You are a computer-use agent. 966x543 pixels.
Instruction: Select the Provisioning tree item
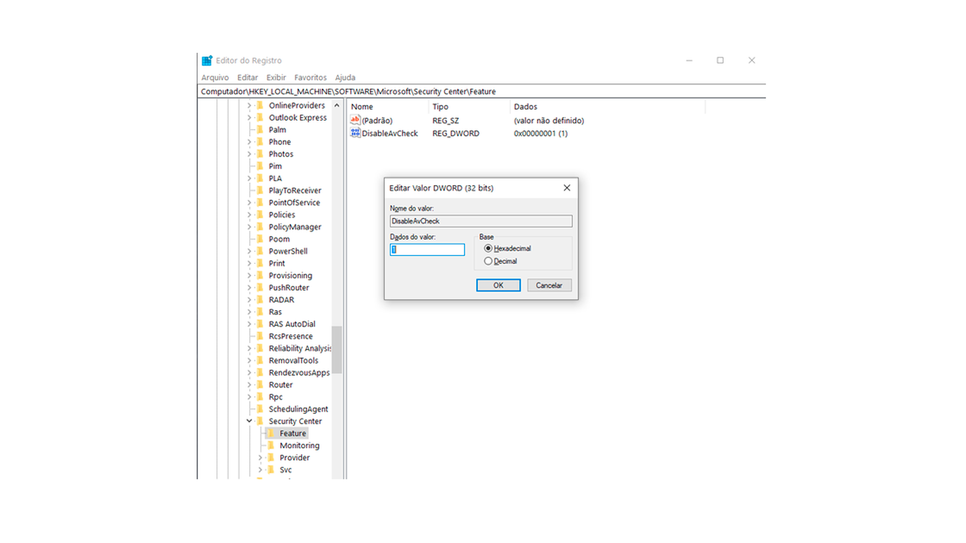[x=290, y=276]
